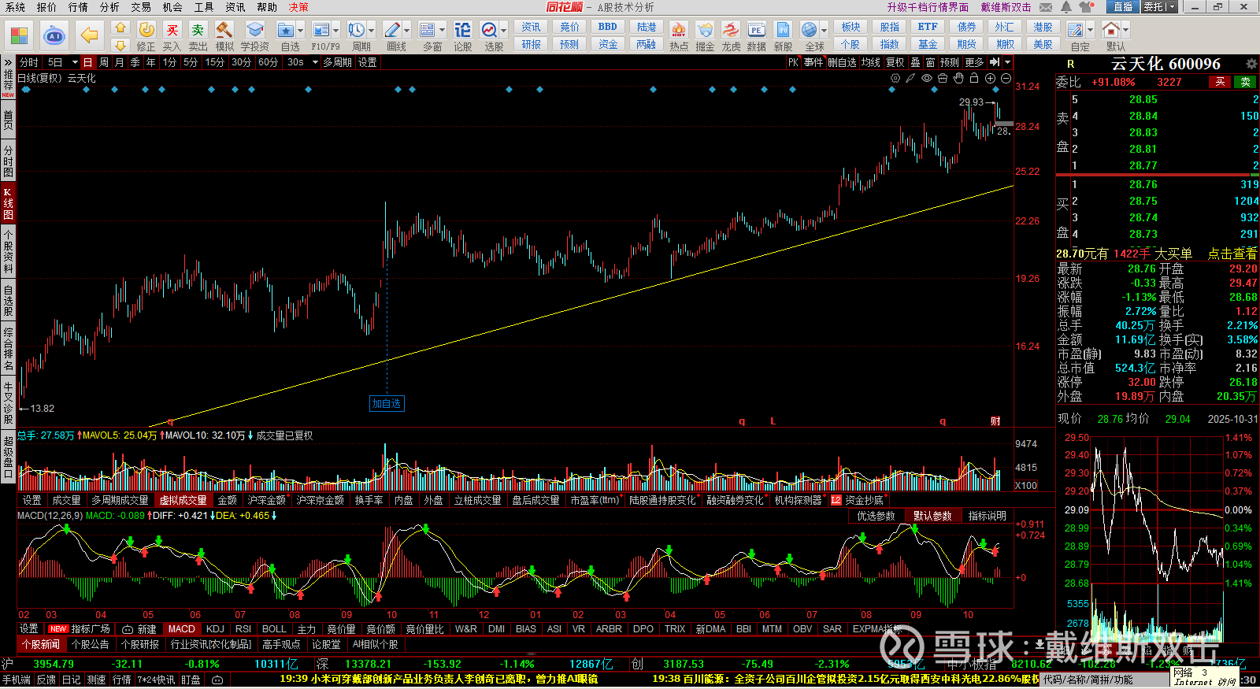Open the 画线 drawing tool dropdown arrow

coord(407,30)
